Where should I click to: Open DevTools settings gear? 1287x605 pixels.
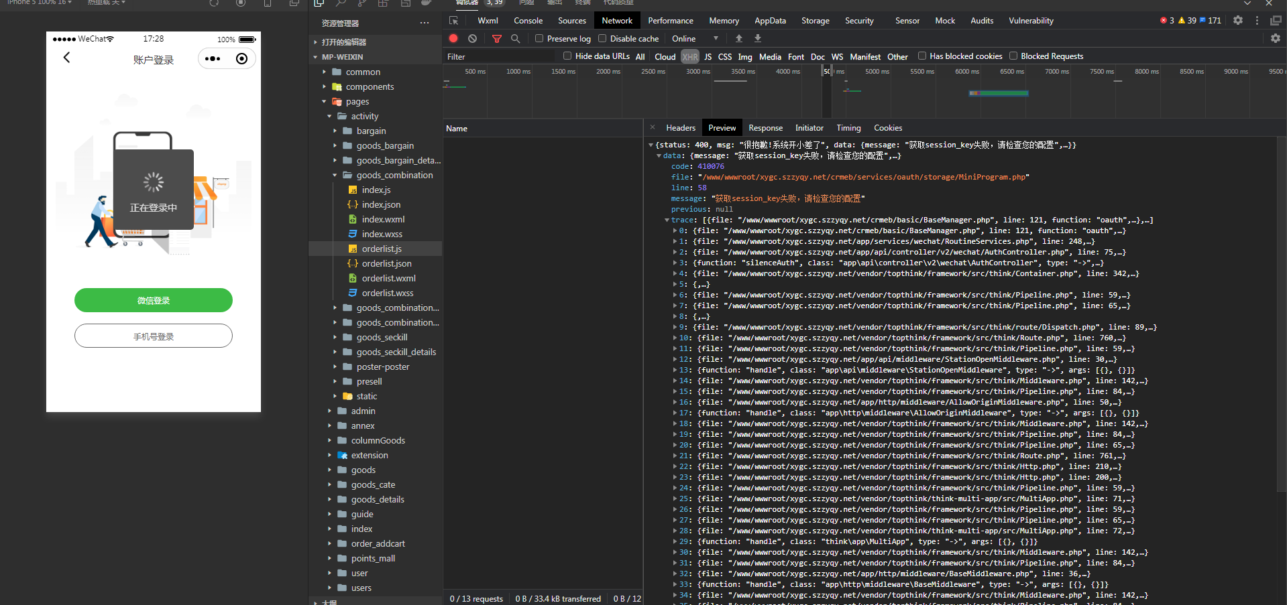pos(1238,21)
